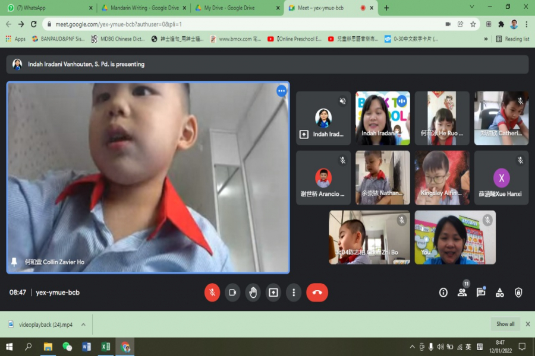Open the three-dot more options in call controls

click(294, 292)
